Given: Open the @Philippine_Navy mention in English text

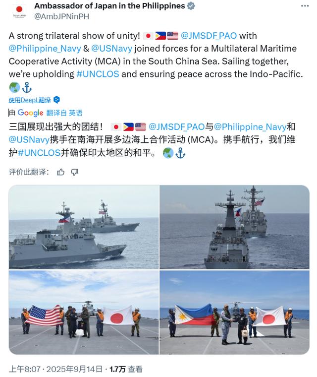Looking at the screenshot, I should 45,48.
